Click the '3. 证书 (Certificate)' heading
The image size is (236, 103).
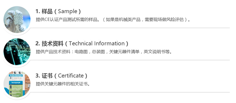pyautogui.click(x=61, y=76)
